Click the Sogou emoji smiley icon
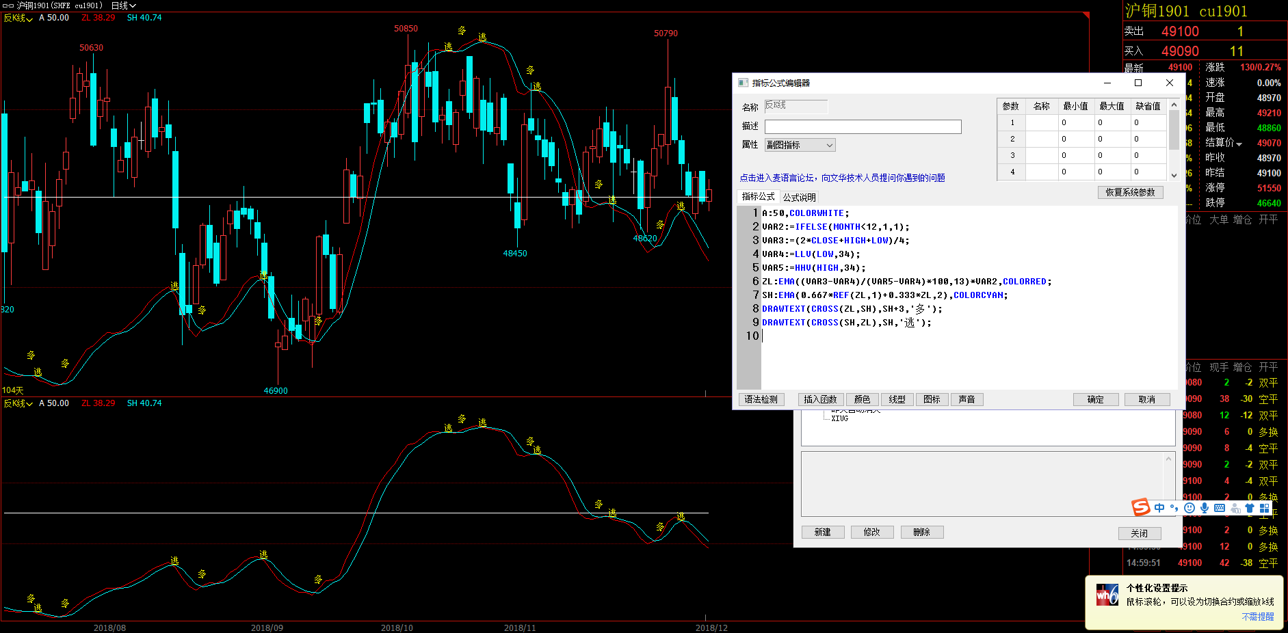The width and height of the screenshot is (1288, 633). click(1190, 508)
